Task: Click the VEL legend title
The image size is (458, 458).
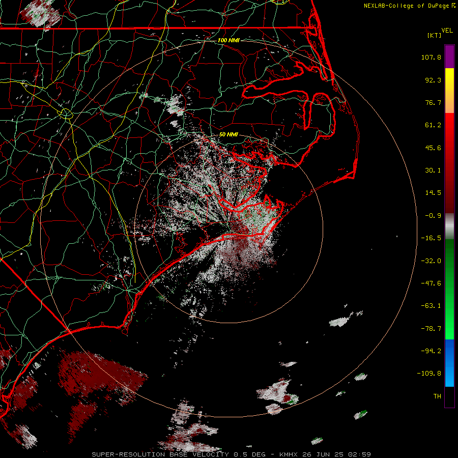Action: click(447, 30)
